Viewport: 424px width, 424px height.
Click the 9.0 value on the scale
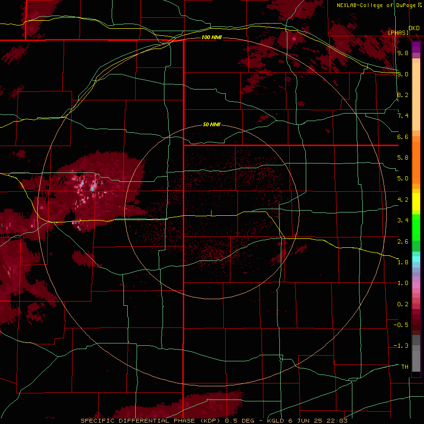[x=403, y=74]
